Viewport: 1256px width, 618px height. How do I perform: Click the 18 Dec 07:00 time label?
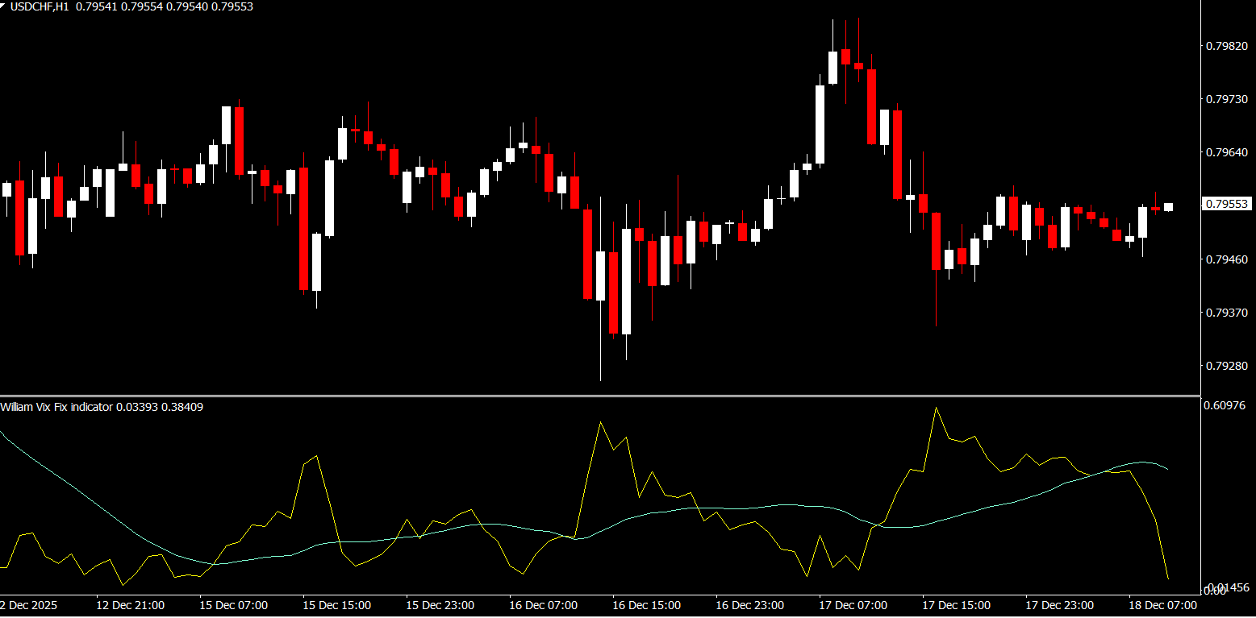point(1163,605)
